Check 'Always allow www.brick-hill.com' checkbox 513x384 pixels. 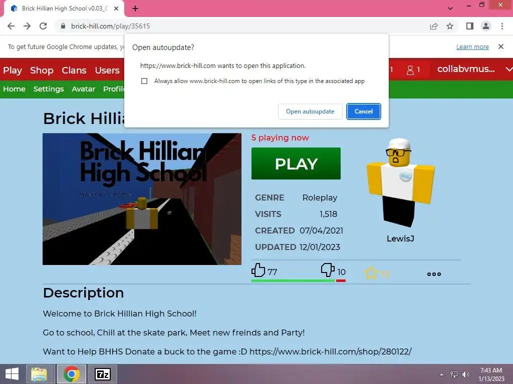click(x=144, y=81)
